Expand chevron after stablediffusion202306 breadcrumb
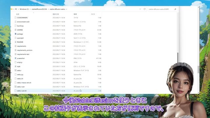Screen dimensions: 210x118 (x=48, y=9)
